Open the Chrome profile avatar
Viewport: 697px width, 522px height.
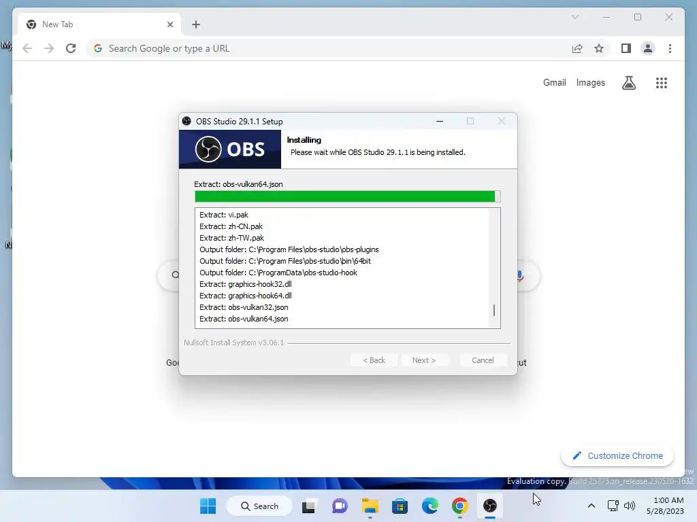pyautogui.click(x=648, y=48)
